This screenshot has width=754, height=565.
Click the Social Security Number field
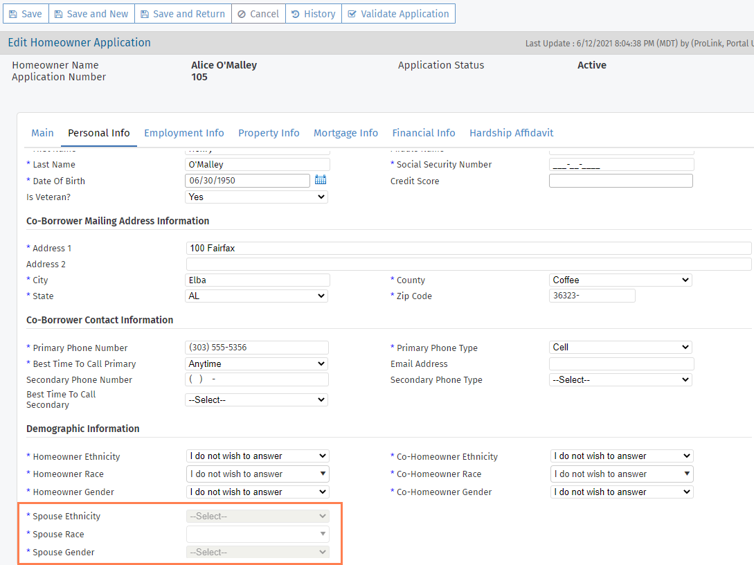[621, 165]
